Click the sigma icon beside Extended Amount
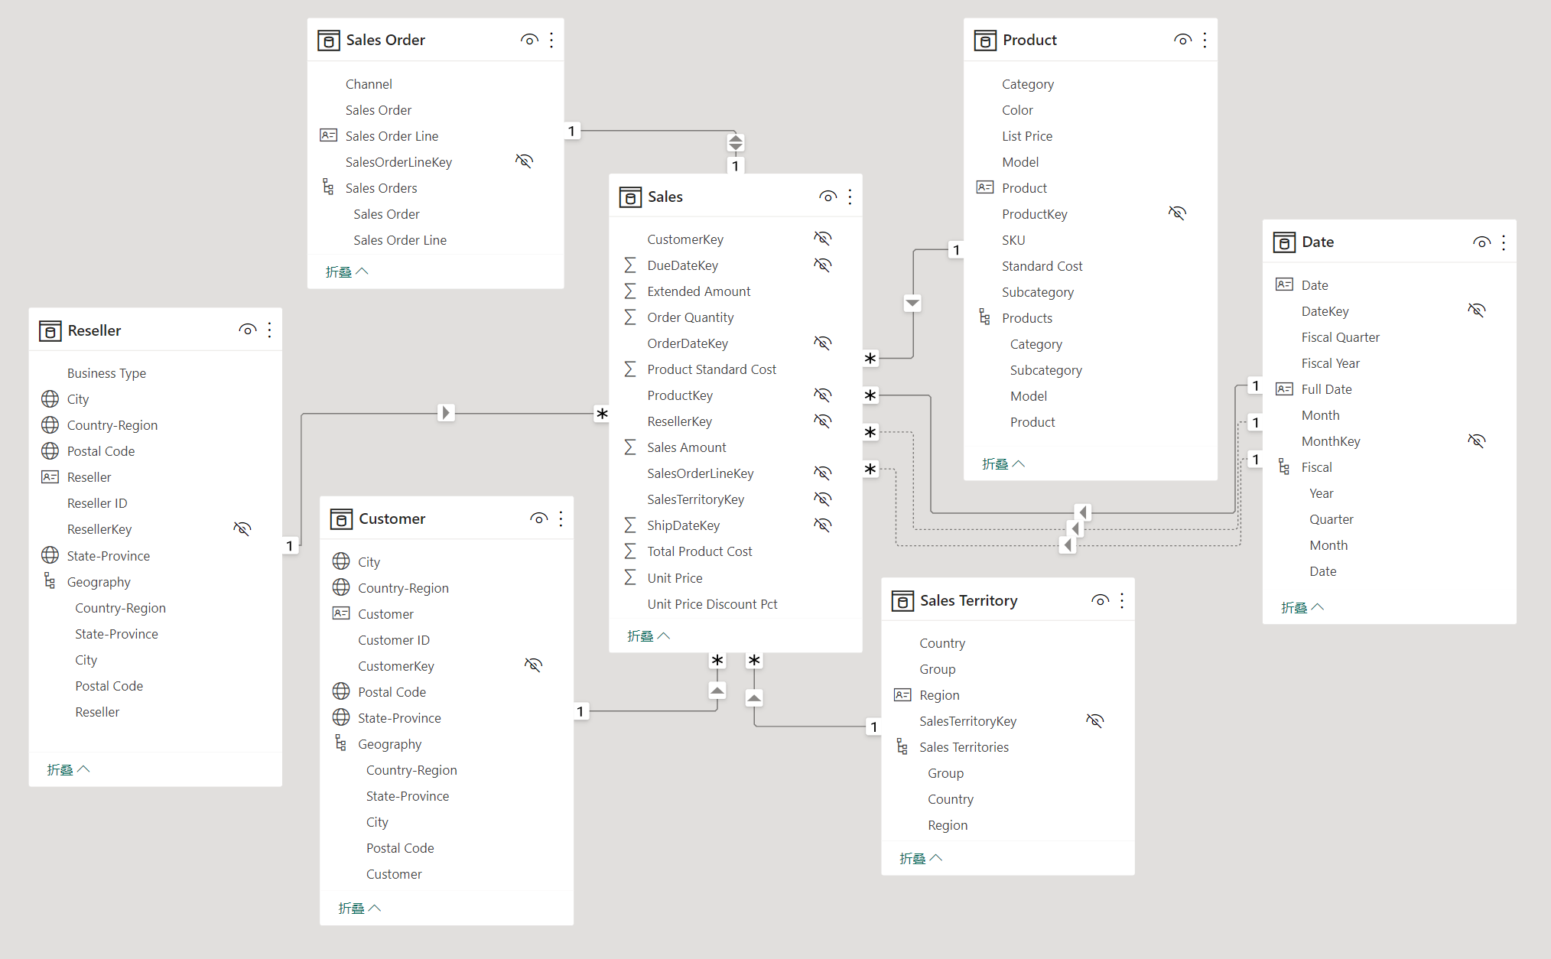The image size is (1551, 959). pos(629,291)
